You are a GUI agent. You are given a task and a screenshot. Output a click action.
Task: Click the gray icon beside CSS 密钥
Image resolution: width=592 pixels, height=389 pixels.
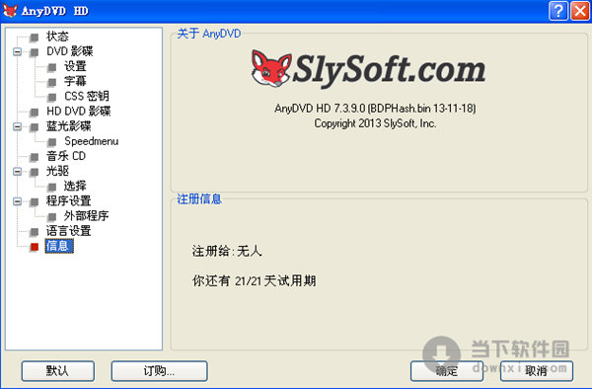point(52,97)
